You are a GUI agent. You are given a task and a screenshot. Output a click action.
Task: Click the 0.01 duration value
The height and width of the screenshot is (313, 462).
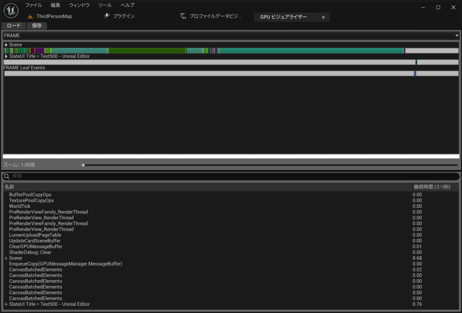point(417,247)
